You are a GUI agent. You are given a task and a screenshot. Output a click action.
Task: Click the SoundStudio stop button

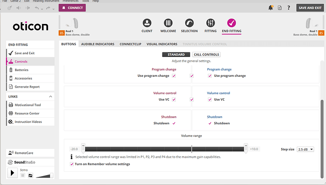(x=23, y=176)
